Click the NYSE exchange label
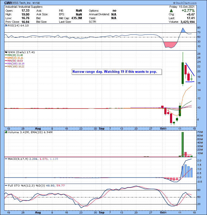This screenshot has height=215, width=207. point(36,3)
